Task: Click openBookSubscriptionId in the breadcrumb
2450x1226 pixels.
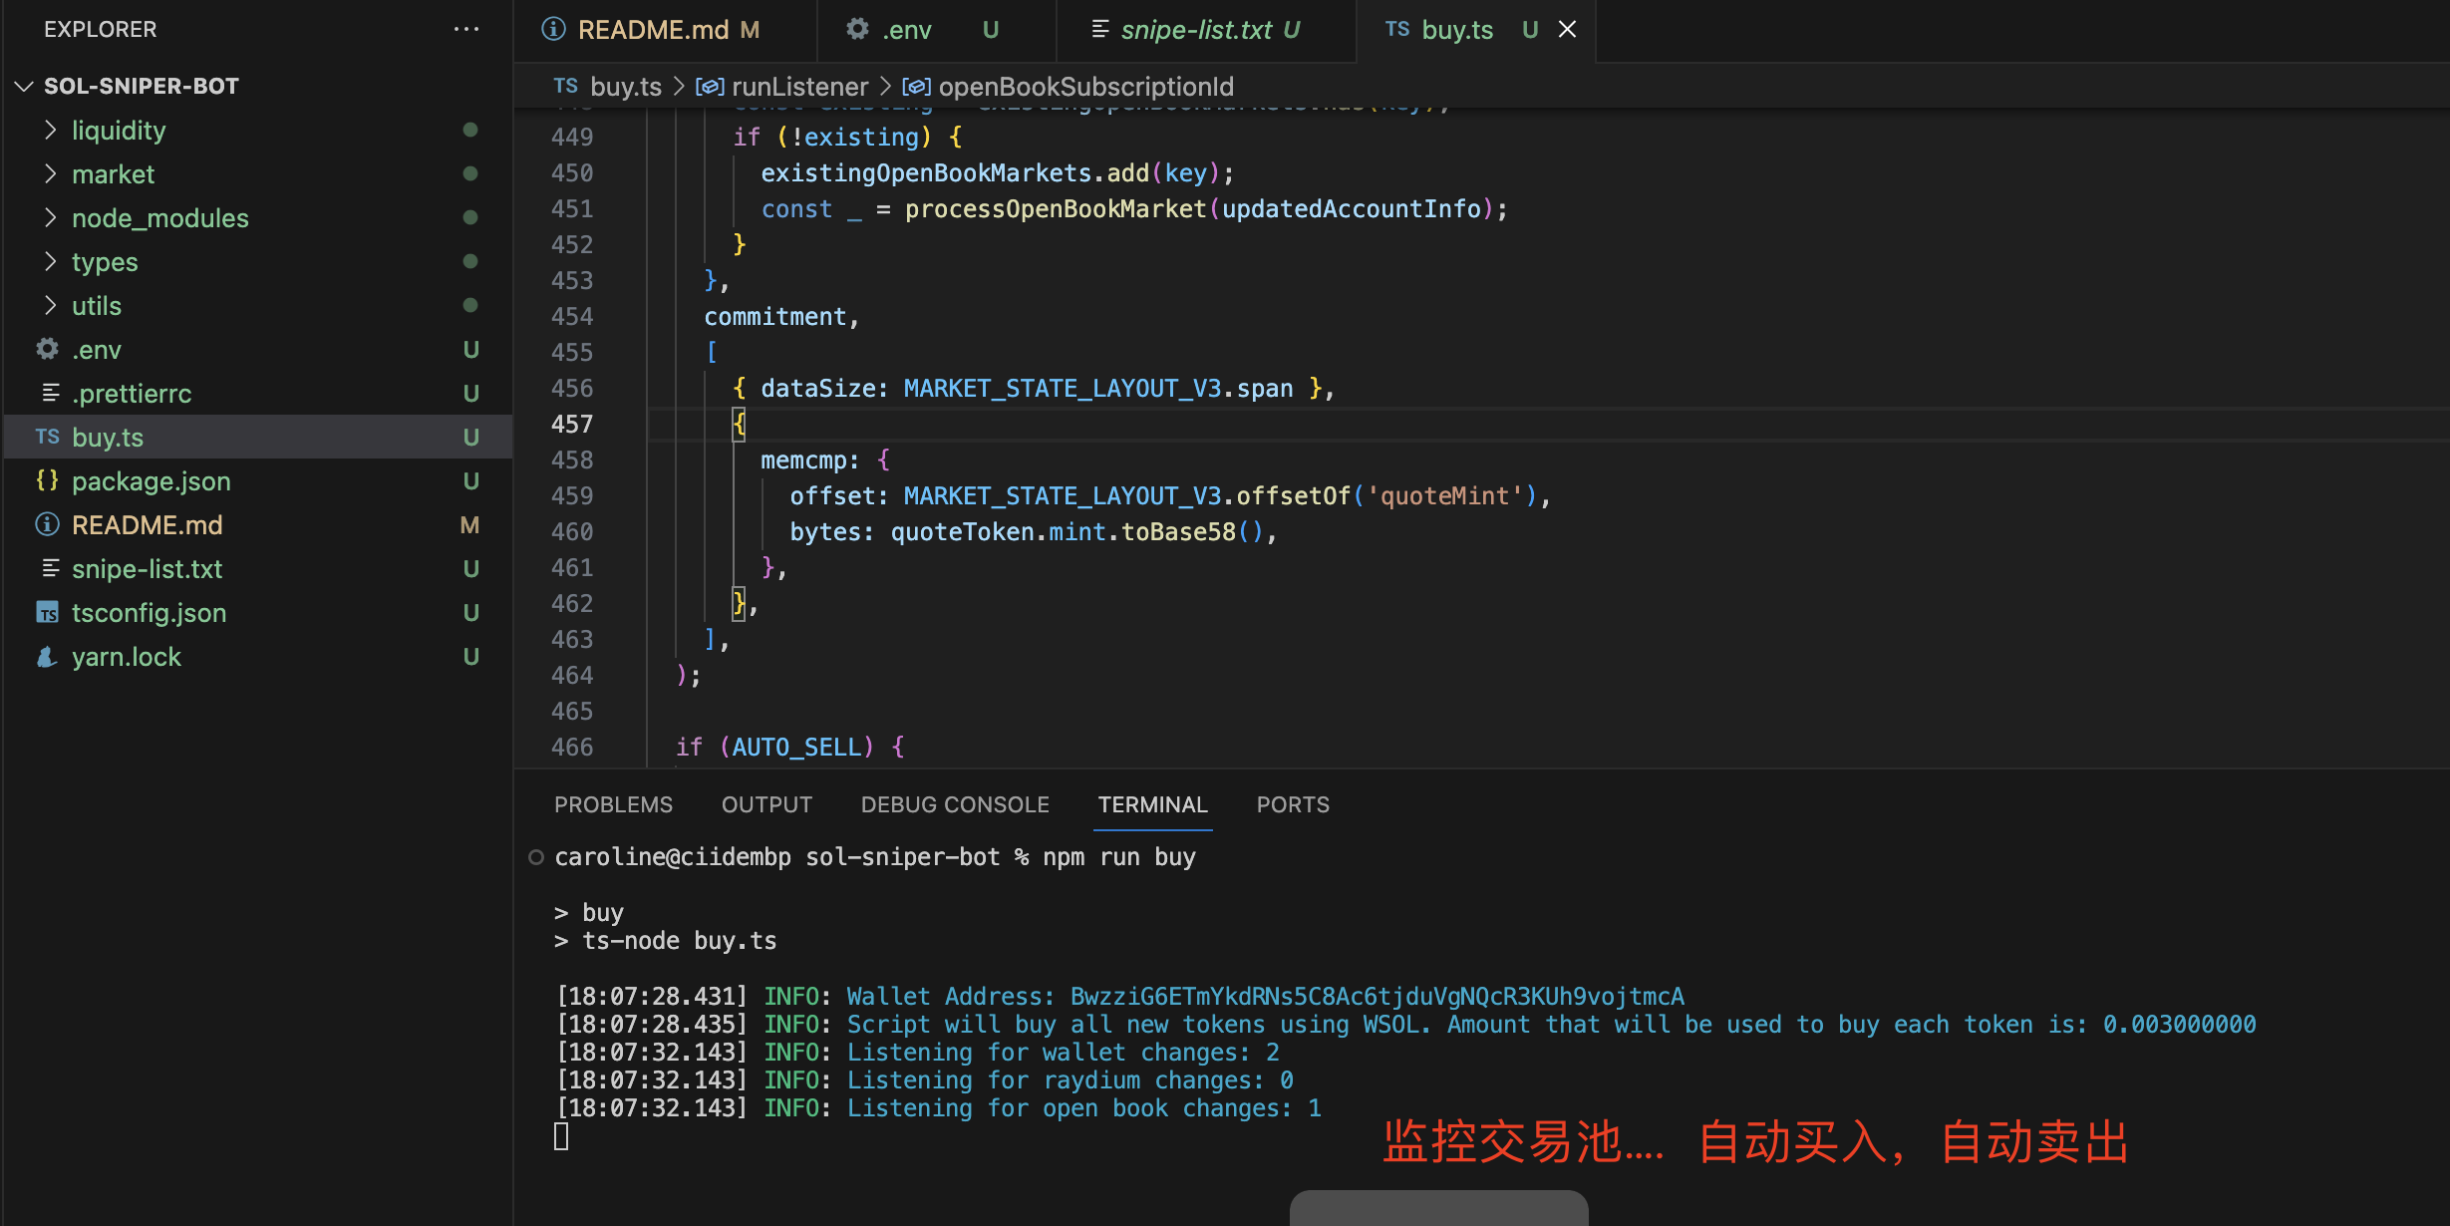Action: 1085,87
